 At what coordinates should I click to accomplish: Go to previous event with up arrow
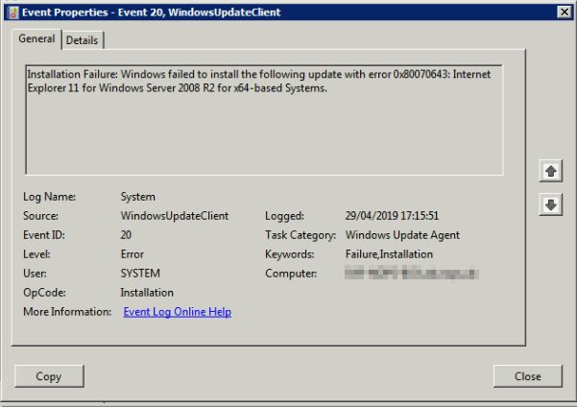coord(550,171)
